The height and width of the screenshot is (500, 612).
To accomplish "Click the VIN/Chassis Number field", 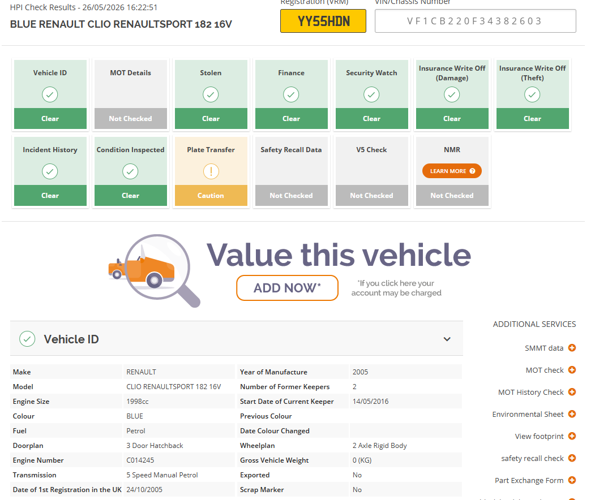I will pos(476,21).
